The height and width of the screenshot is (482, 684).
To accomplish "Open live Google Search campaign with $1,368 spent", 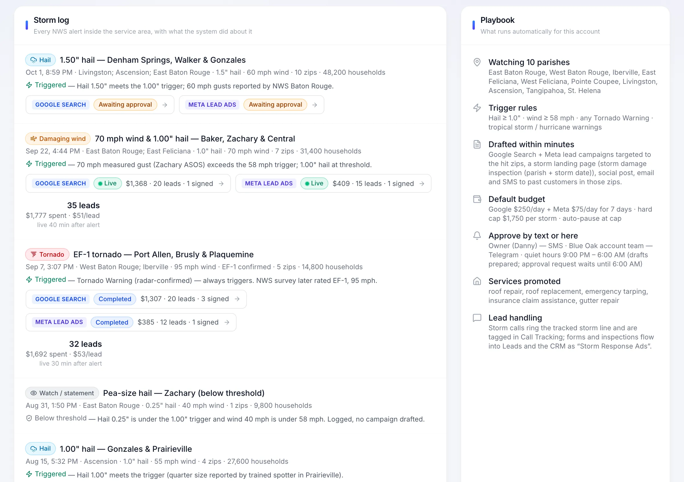I will [x=128, y=183].
